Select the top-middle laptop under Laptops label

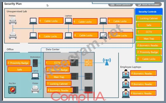(x=69, y=21)
